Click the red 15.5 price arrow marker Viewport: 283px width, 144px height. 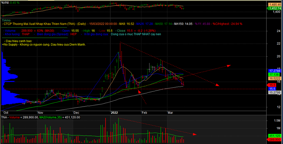(x=273, y=85)
